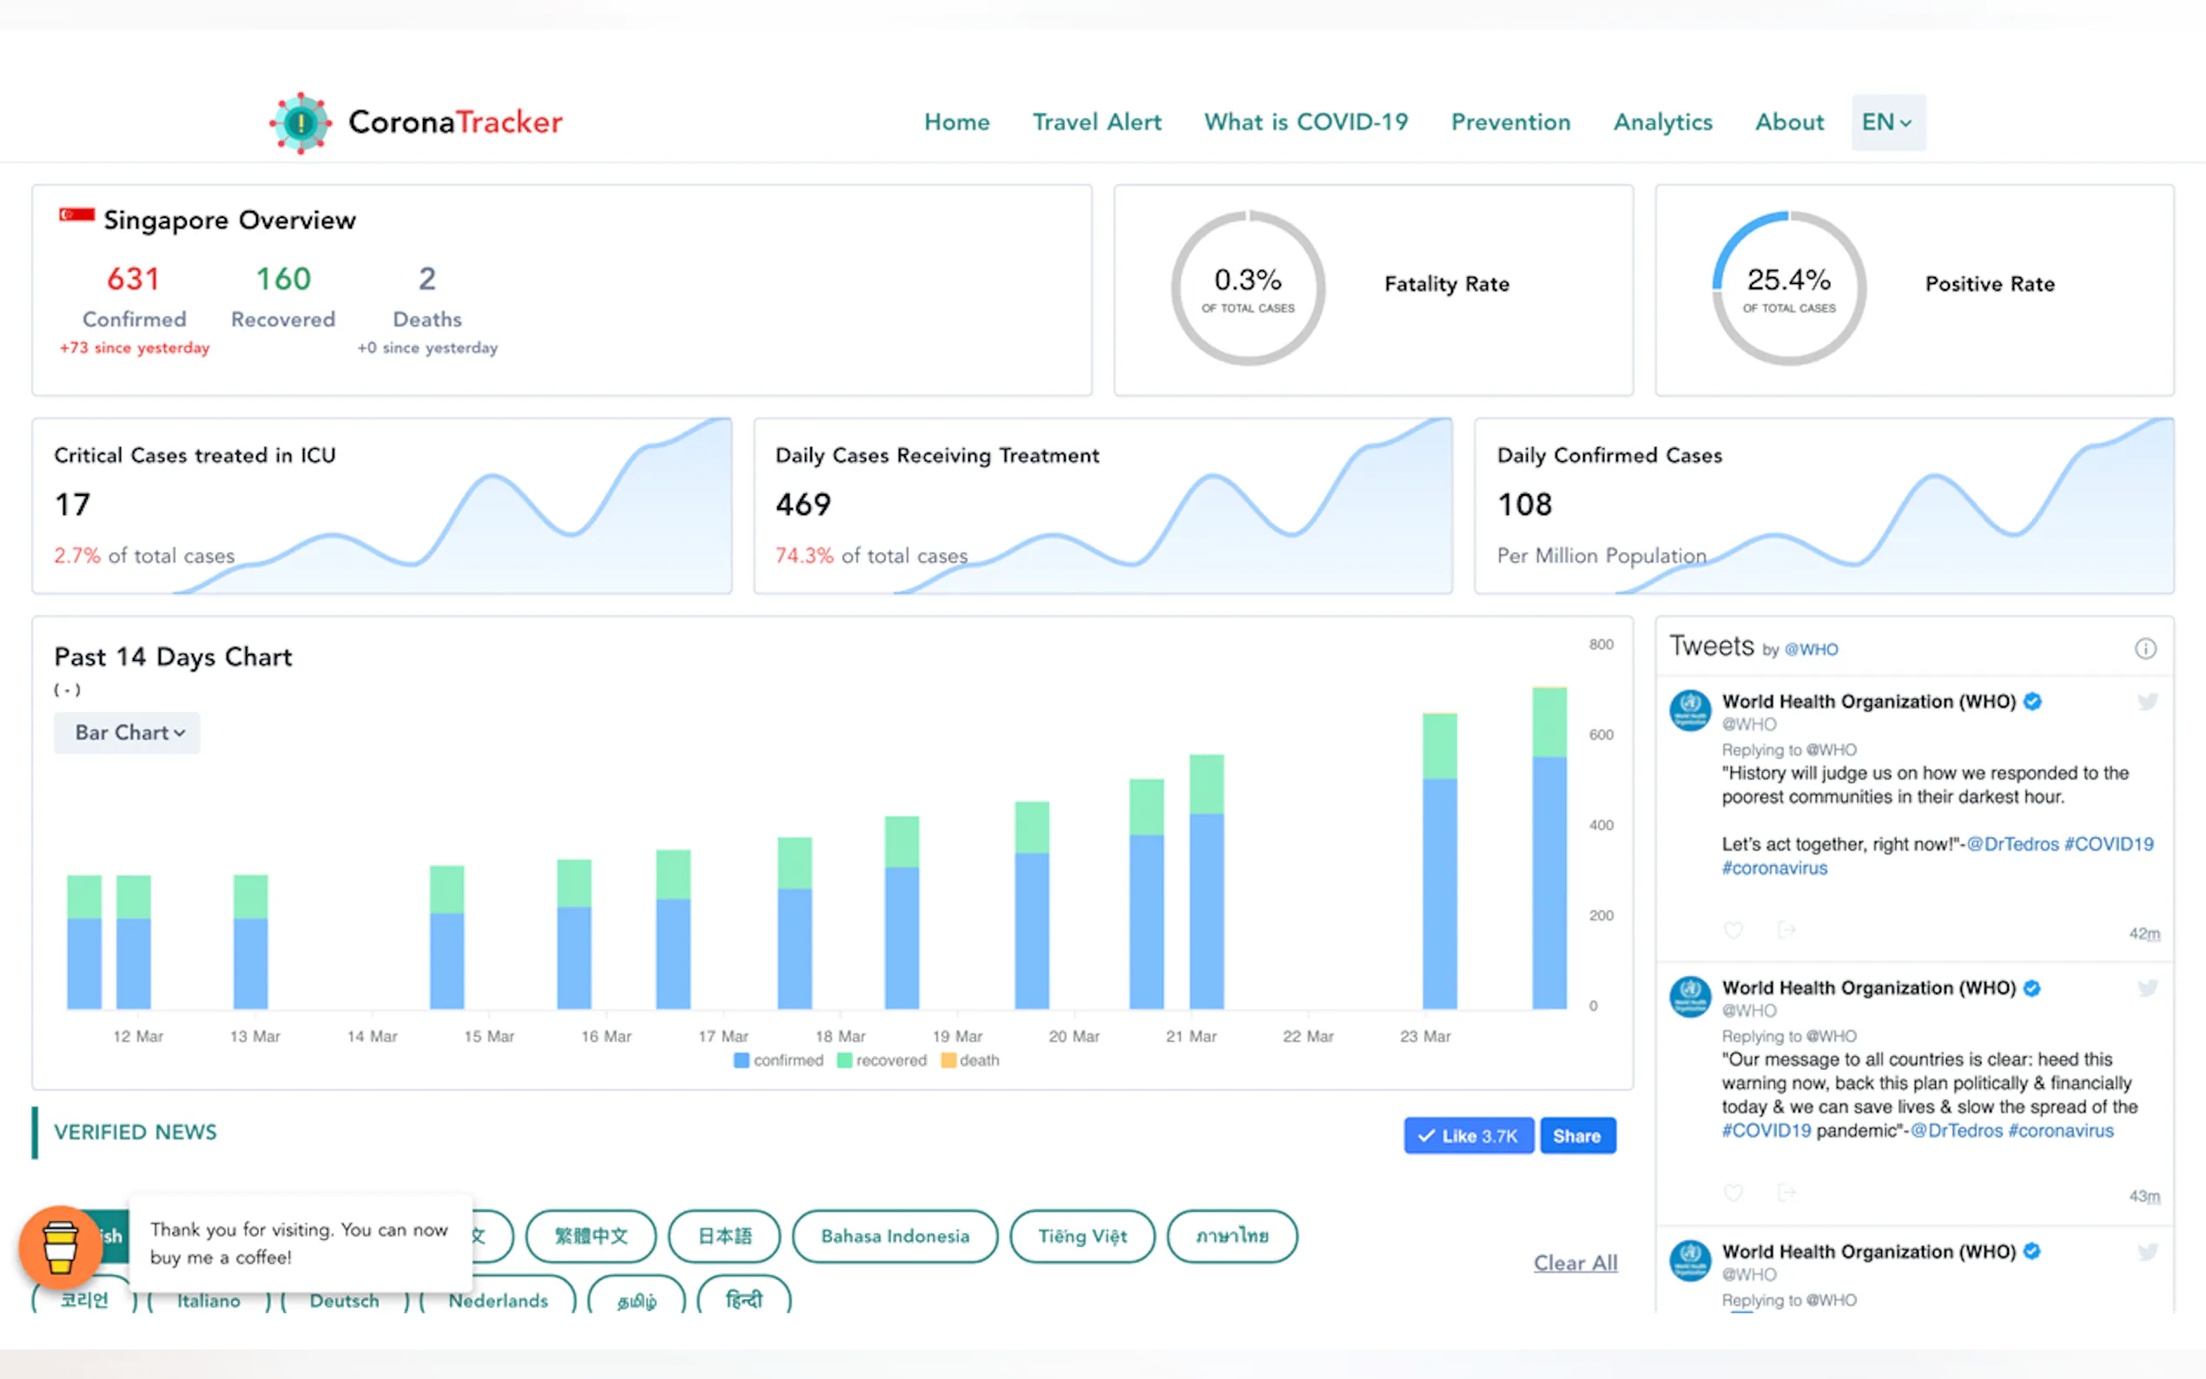This screenshot has height=1379, width=2206.
Task: Click the VERIFIED NEWS heading
Action: pos(135,1132)
